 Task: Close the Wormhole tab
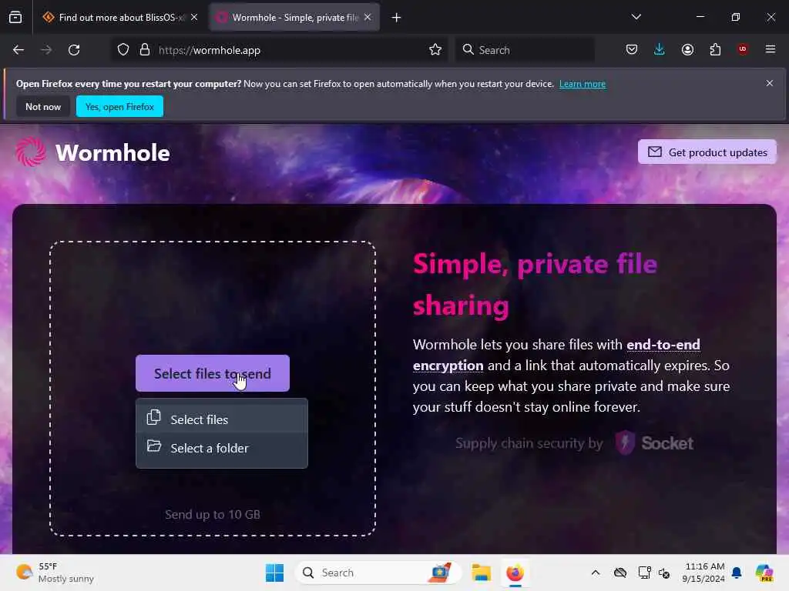(x=368, y=18)
